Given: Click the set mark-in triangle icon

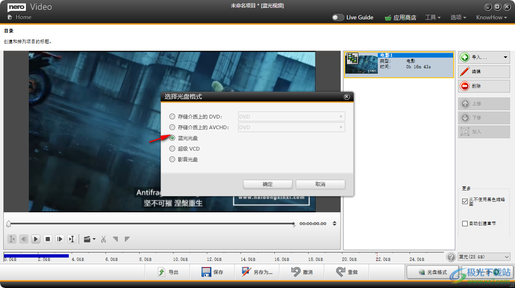Looking at the screenshot, I should [x=116, y=239].
